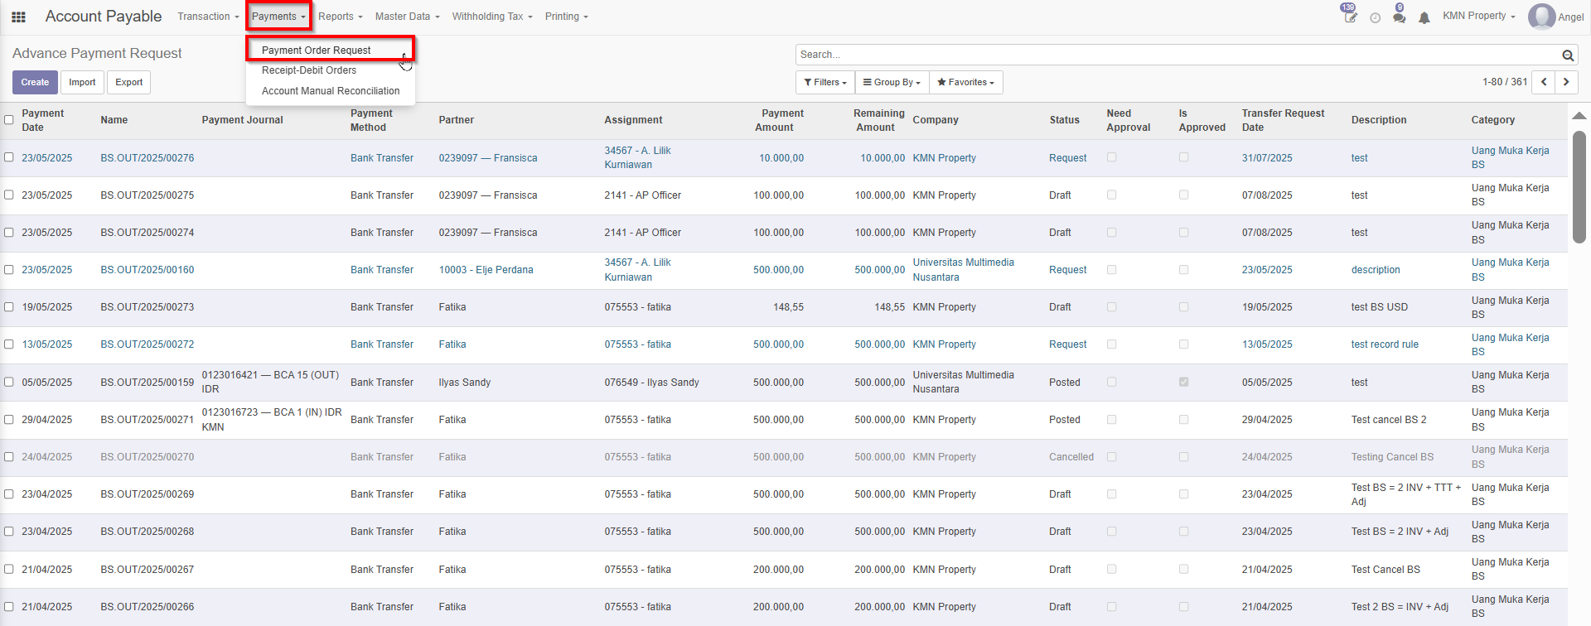The width and height of the screenshot is (1591, 626).
Task: Click record name BS.OUT/2025/00266
Action: [x=147, y=607]
